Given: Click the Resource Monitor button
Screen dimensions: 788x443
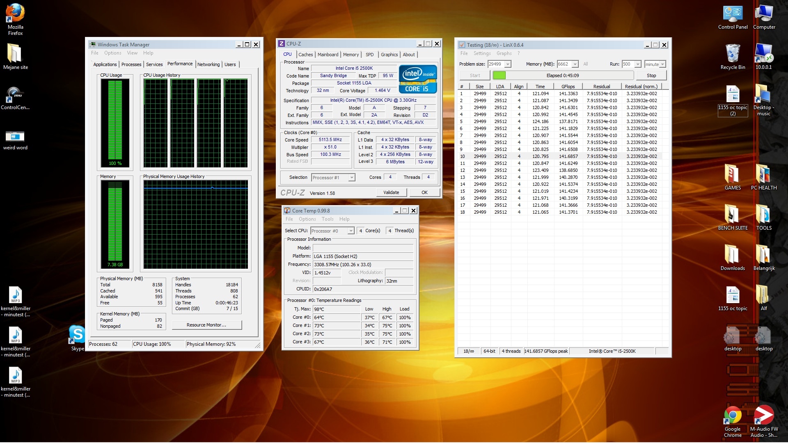Looking at the screenshot, I should pyautogui.click(x=206, y=325).
